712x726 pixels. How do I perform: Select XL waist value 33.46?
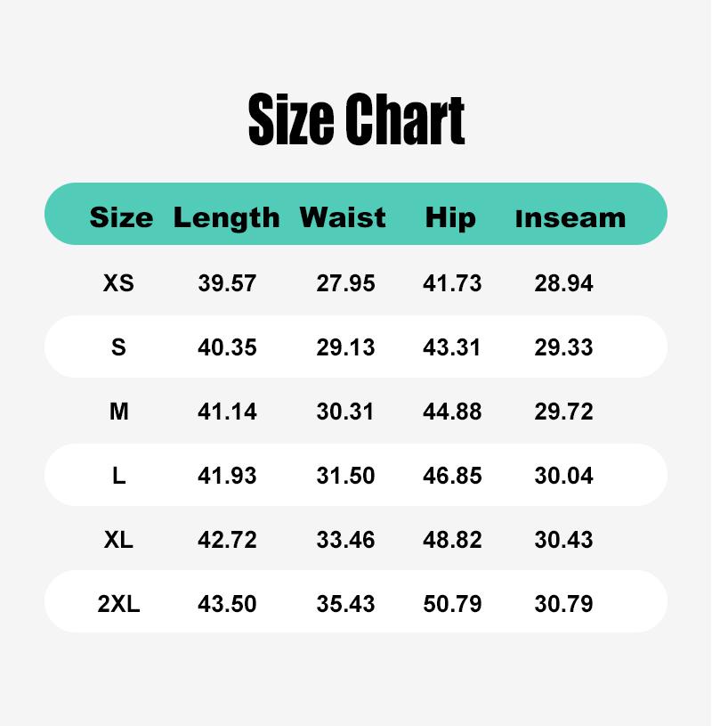coord(345,540)
